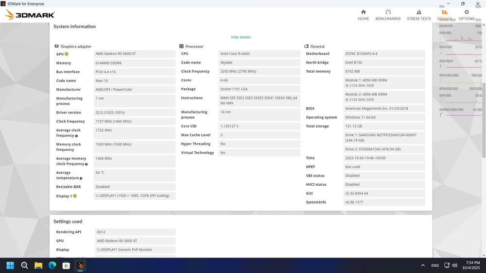Open the Windows Start menu
This screenshot has width=486, height=273.
click(10, 265)
